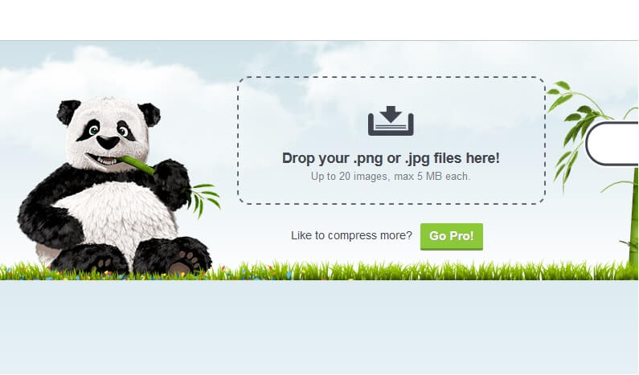Click the panda mascot's black nose
The height and width of the screenshot is (375, 639).
point(108,142)
